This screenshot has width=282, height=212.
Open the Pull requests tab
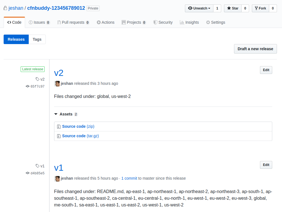click(x=73, y=22)
